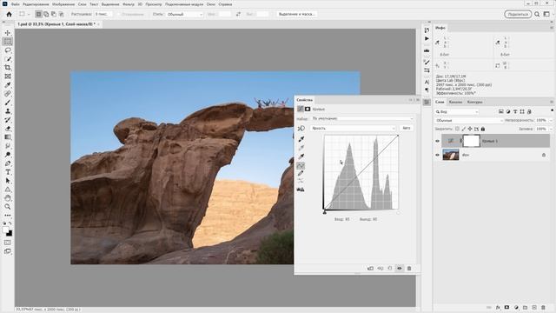
Task: Select the Zoom tool
Action: [8, 207]
